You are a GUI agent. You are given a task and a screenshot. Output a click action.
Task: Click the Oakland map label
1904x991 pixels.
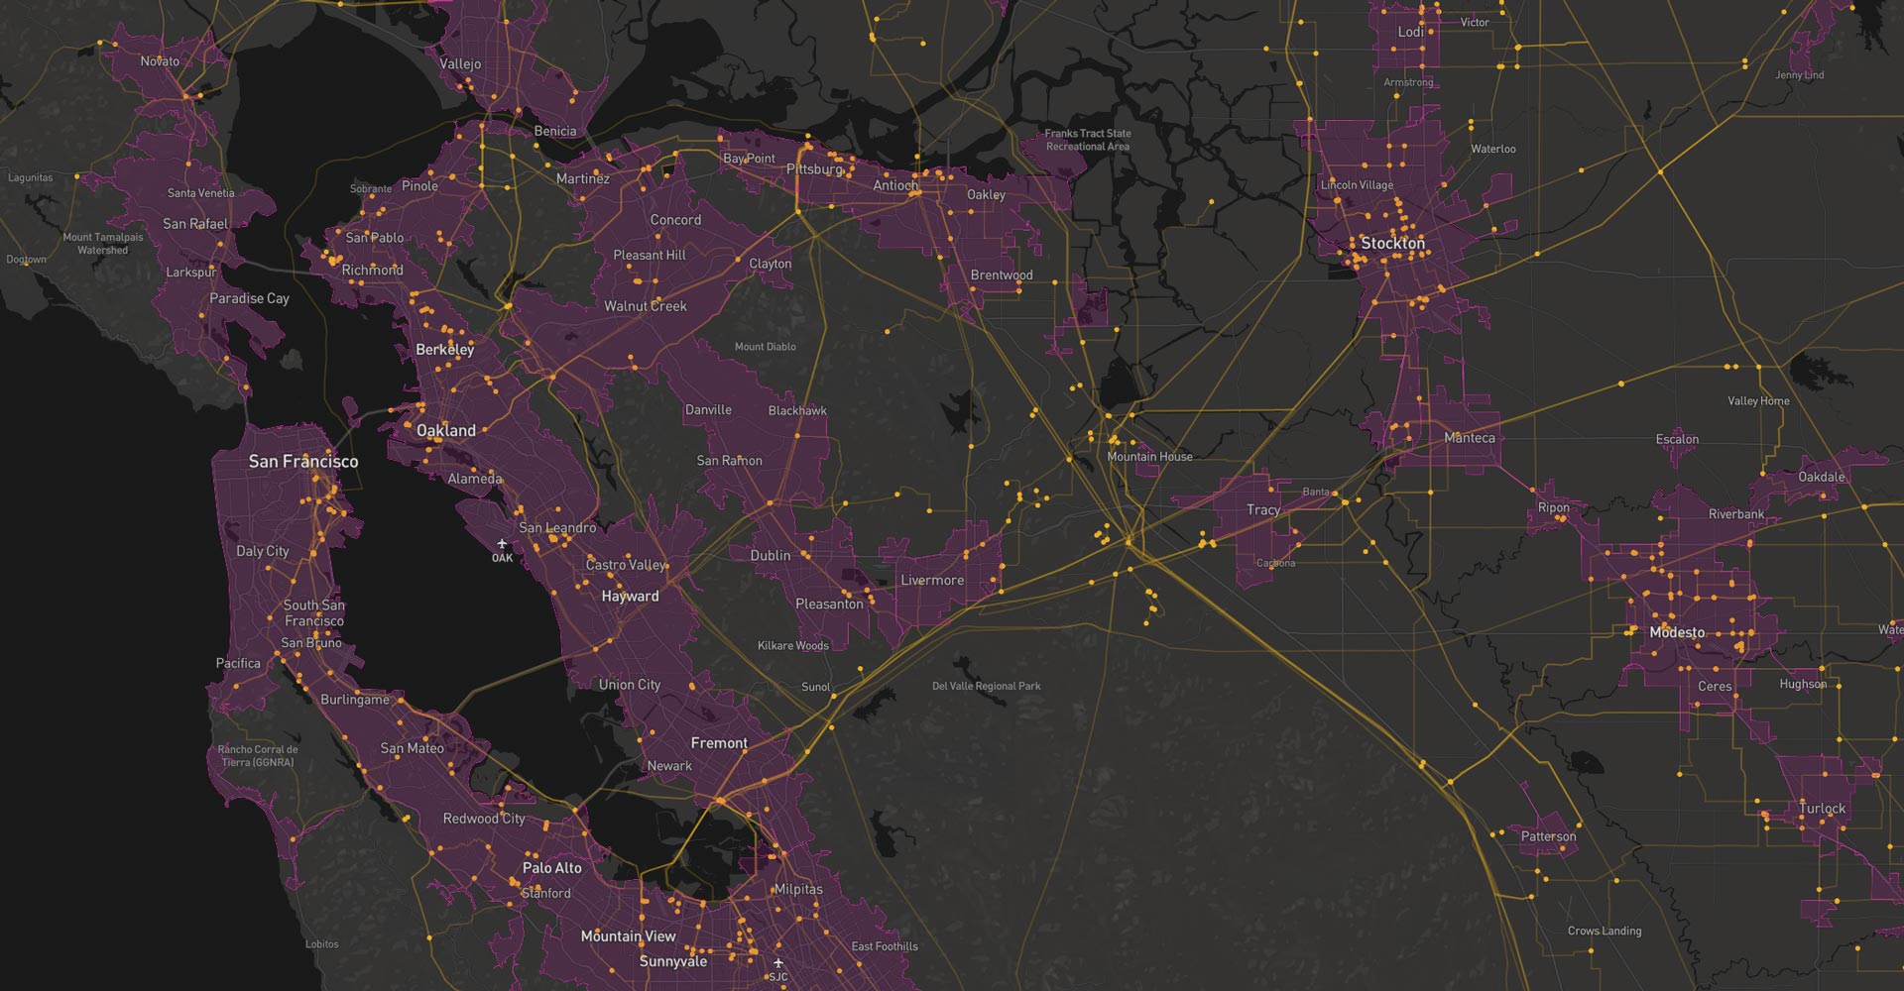445,431
